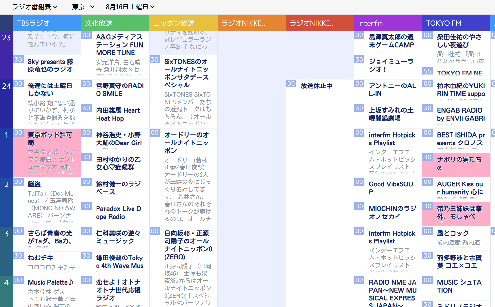Open Sky presents 藤原竜也のラジオ program
495x307 pixels.
47,67
